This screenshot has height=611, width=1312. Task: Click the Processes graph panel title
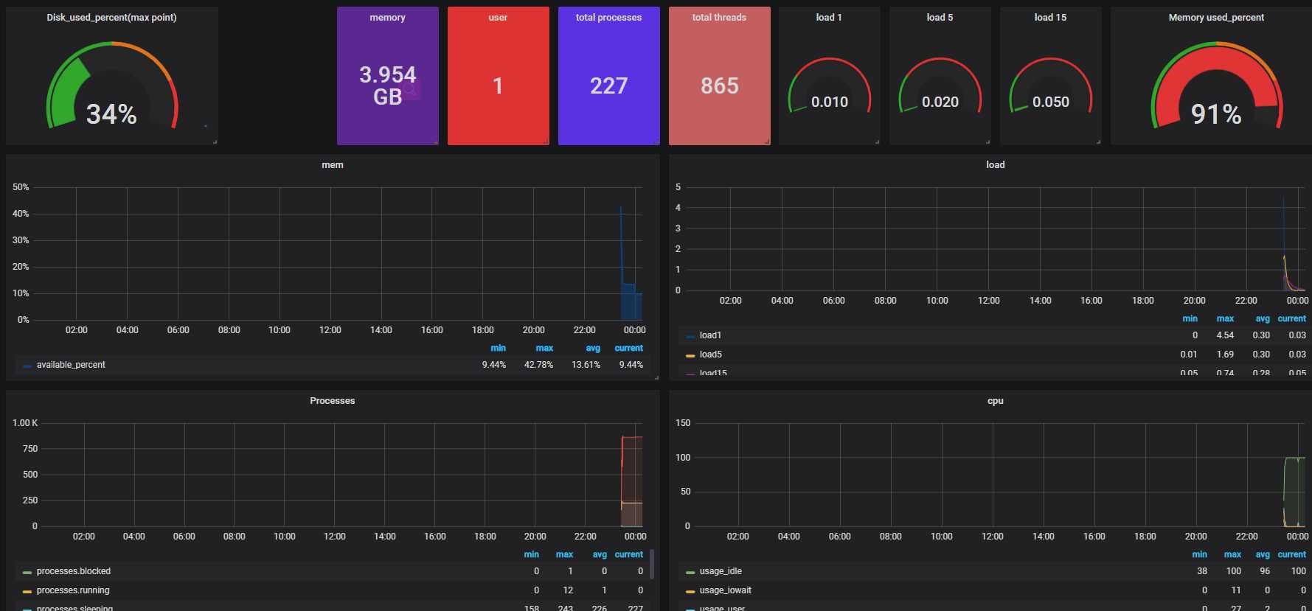click(333, 400)
